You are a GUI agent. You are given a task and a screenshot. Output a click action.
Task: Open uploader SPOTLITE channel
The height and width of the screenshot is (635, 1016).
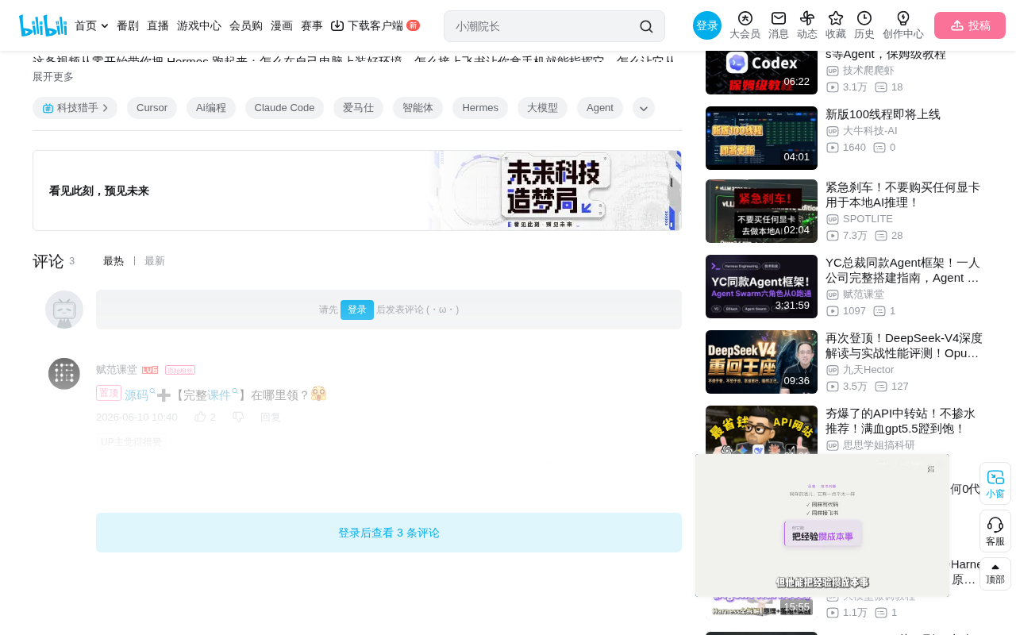tap(868, 218)
